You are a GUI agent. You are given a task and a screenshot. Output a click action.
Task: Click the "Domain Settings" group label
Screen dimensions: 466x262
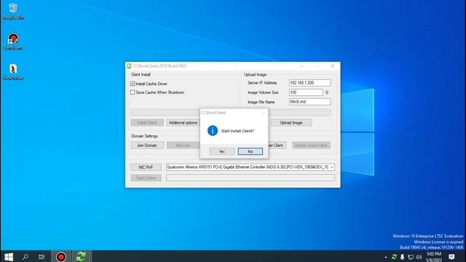(144, 136)
